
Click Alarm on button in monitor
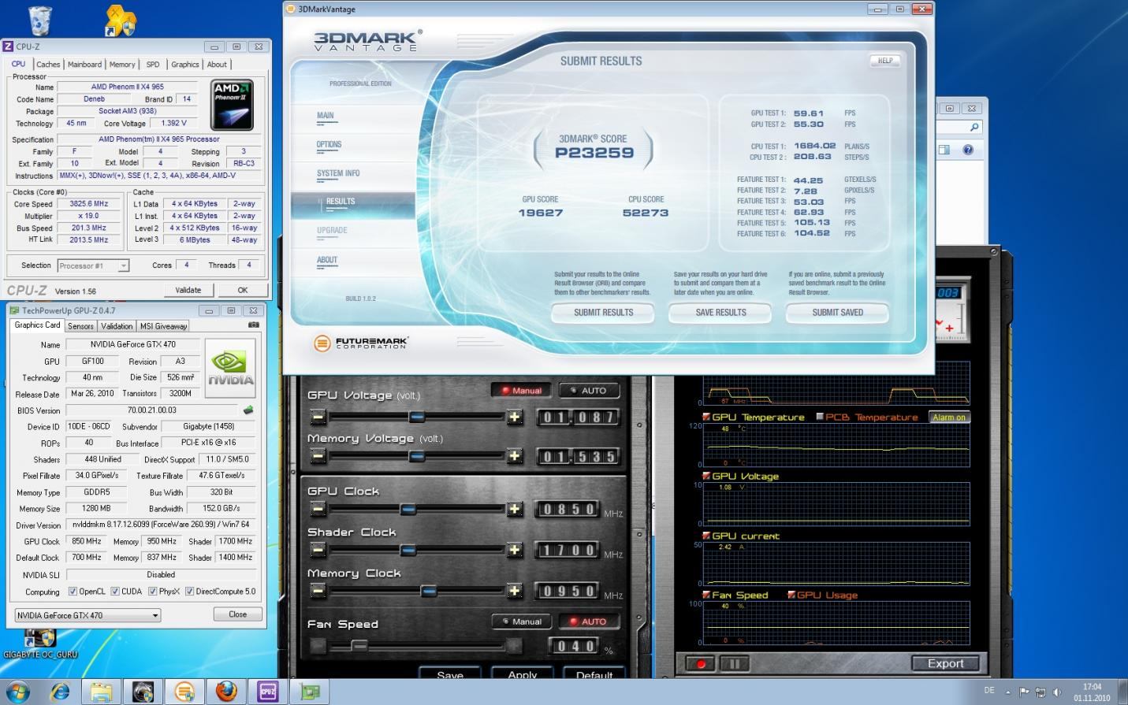click(949, 417)
